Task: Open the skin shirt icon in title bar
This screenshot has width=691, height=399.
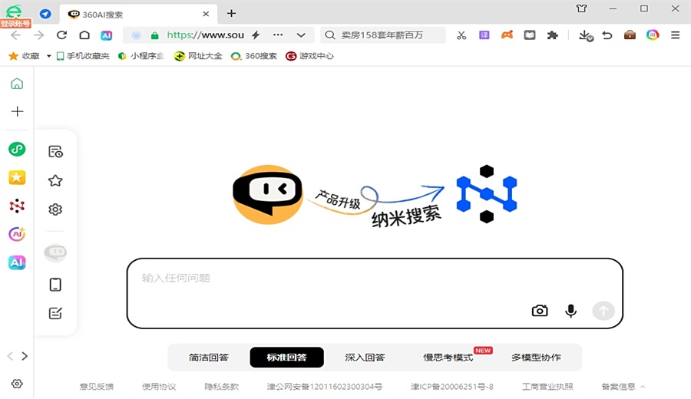Action: [582, 8]
